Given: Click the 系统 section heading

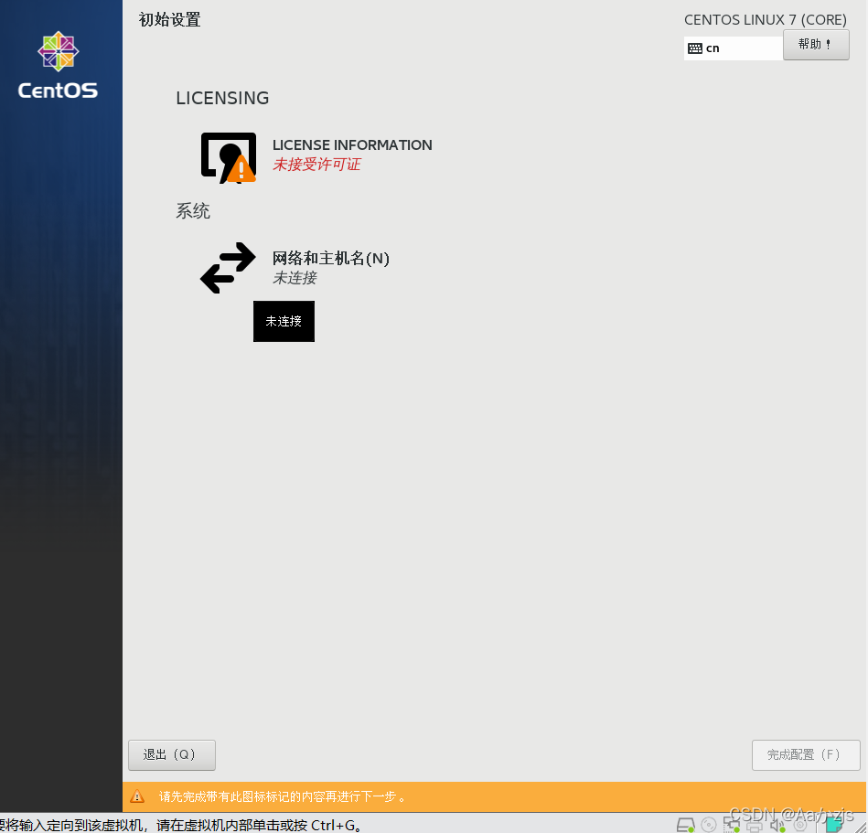Looking at the screenshot, I should coord(193,211).
